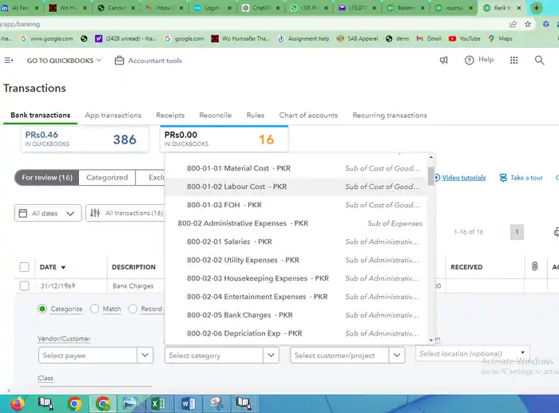Open the Video tutorials link
The image size is (559, 413).
(x=463, y=178)
